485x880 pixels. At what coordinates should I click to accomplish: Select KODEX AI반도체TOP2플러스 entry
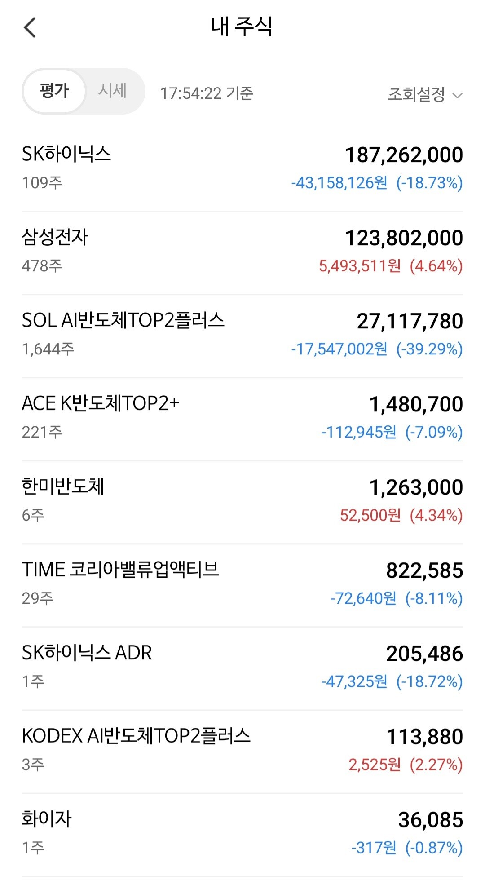tap(242, 751)
